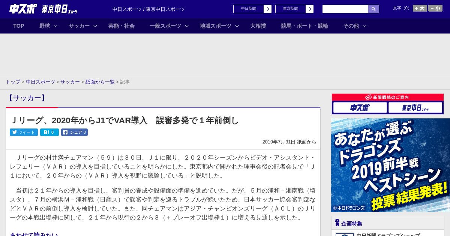450x236 pixels.
Task: Share the article via Twitter ツイート button
Action: (24, 132)
